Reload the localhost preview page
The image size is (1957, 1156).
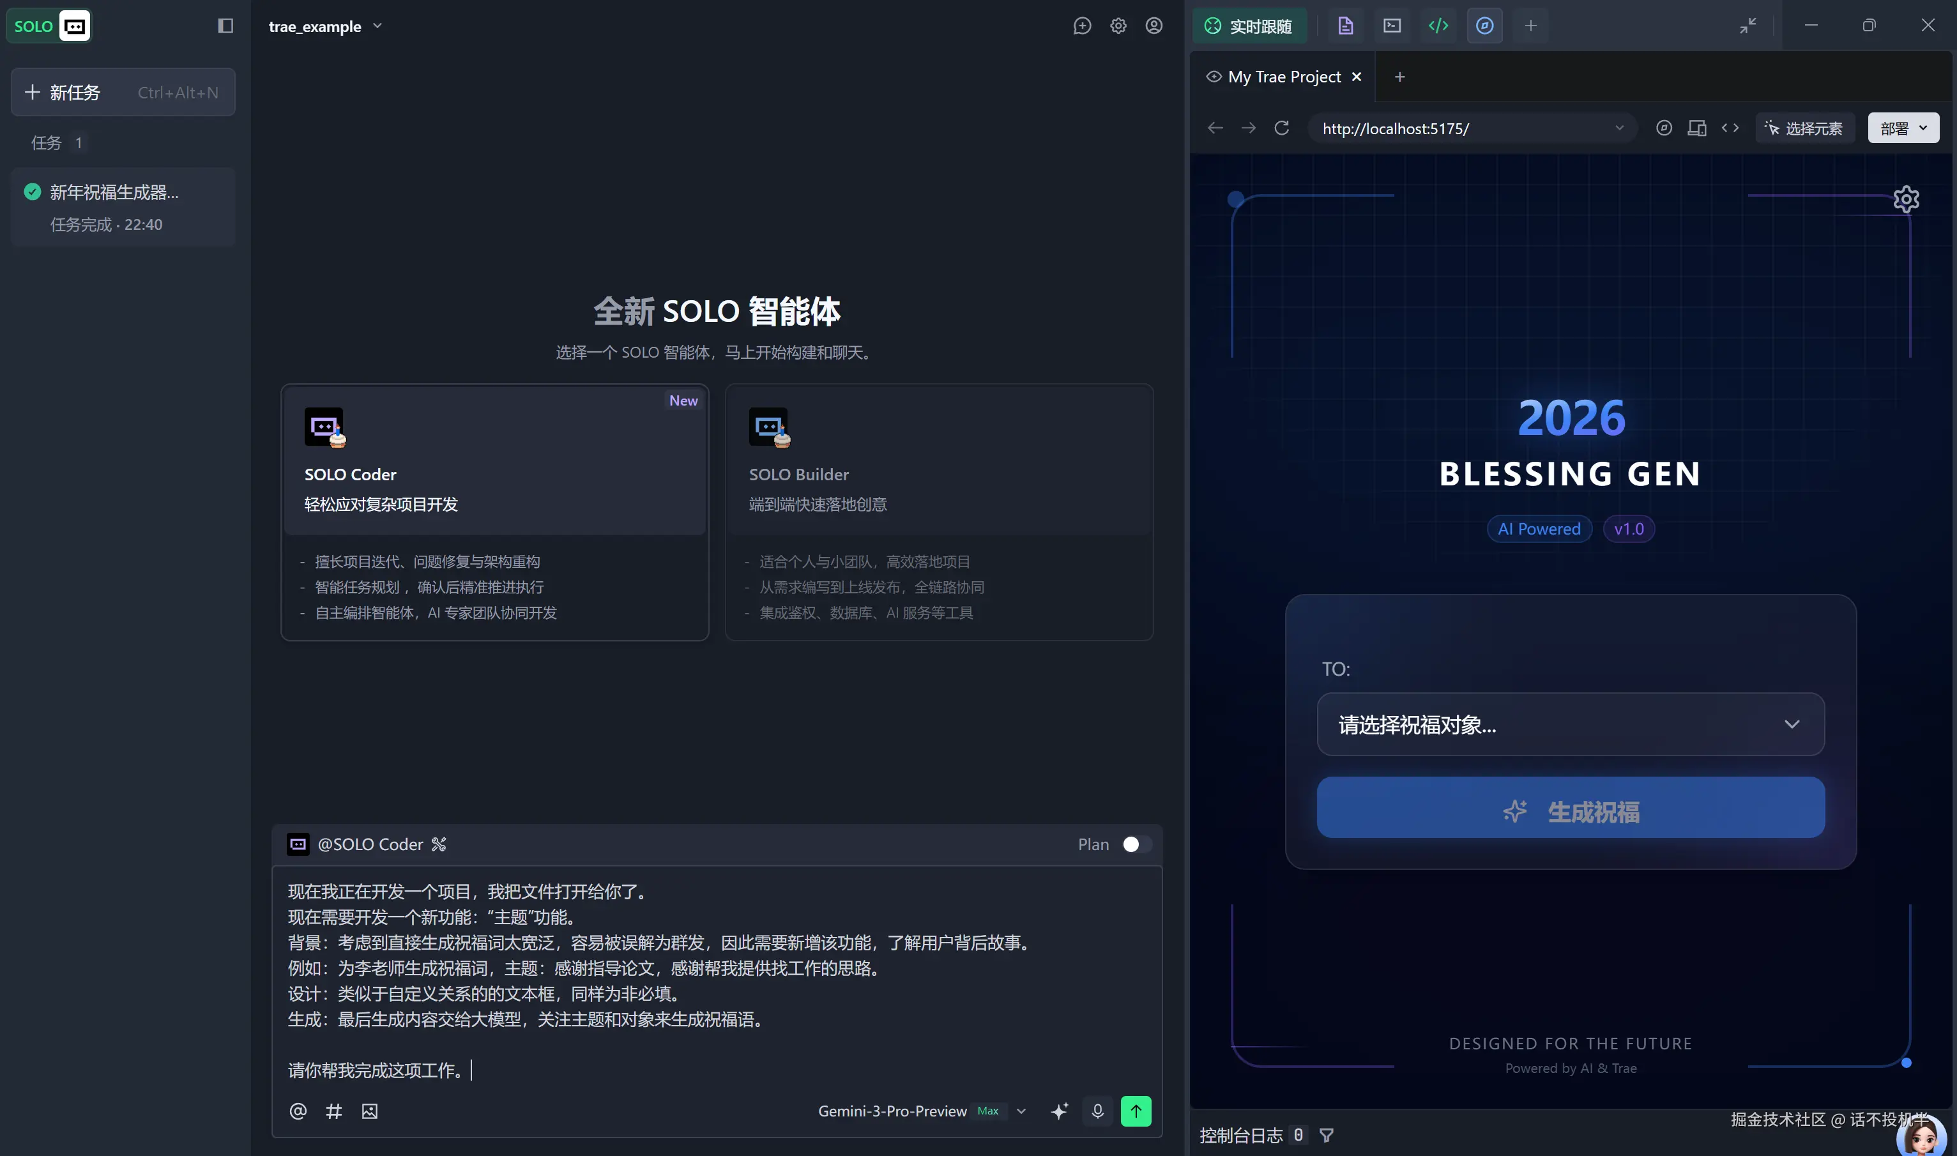coord(1281,128)
